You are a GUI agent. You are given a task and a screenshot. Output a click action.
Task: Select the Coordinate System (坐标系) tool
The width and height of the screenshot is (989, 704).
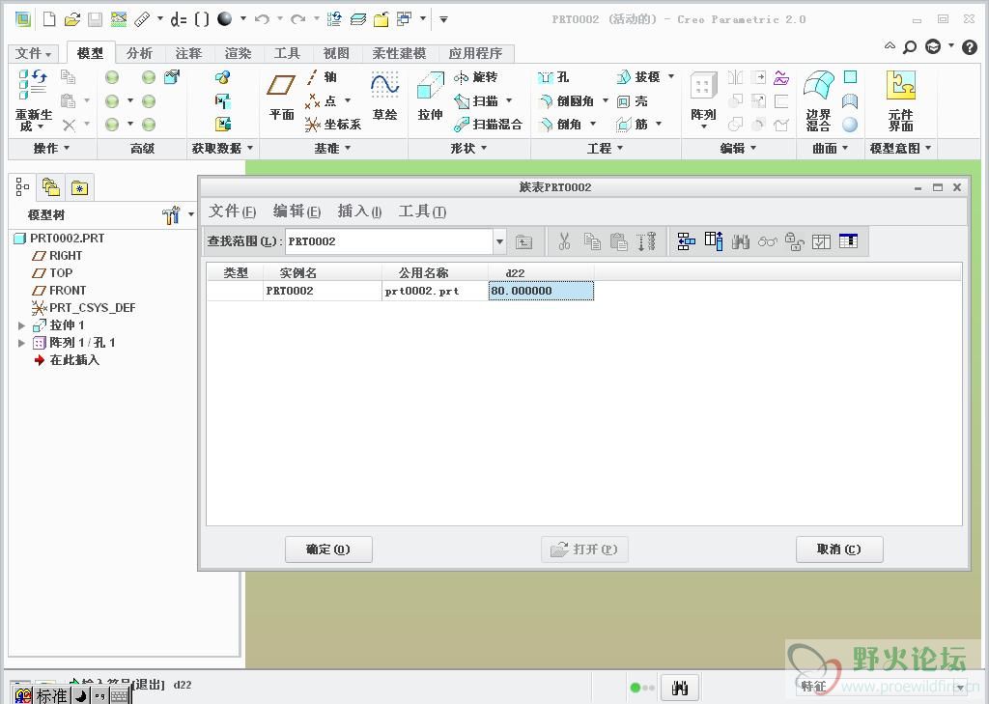coord(333,125)
